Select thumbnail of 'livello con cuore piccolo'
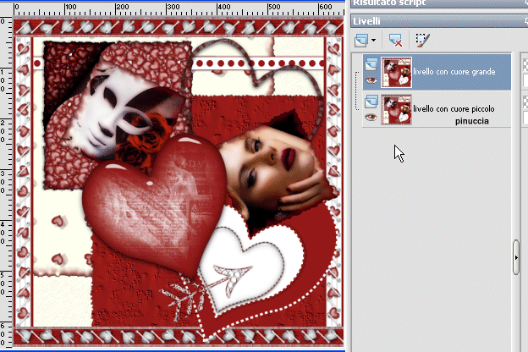 point(396,109)
